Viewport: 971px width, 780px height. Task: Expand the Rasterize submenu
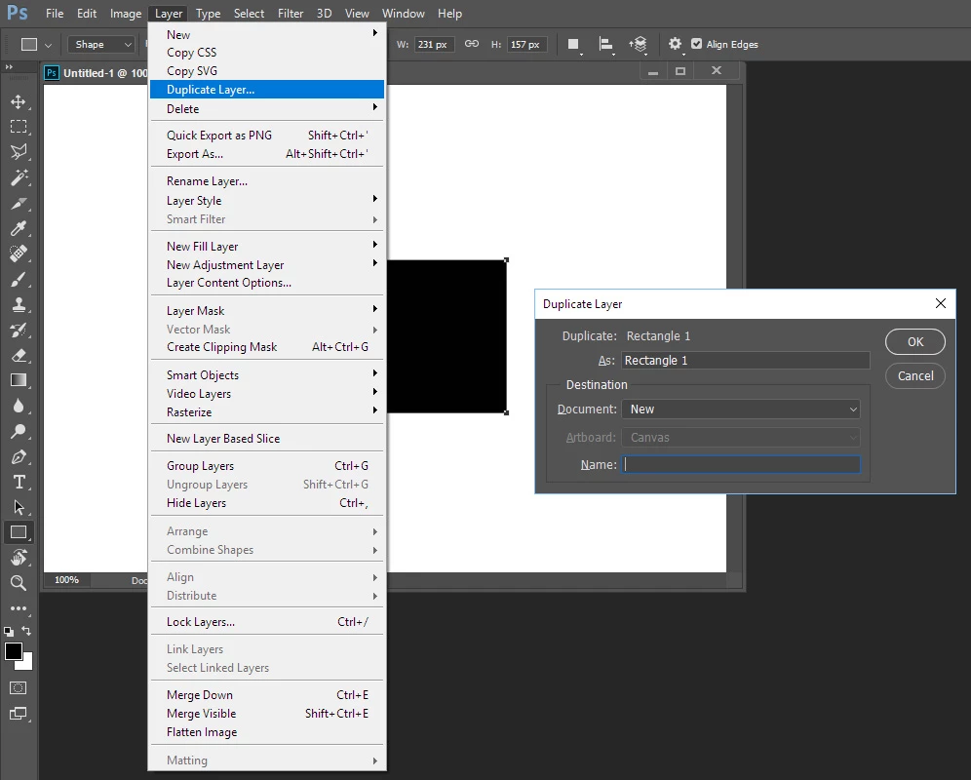[x=267, y=412]
